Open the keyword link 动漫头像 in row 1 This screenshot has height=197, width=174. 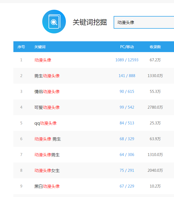tap(43, 60)
